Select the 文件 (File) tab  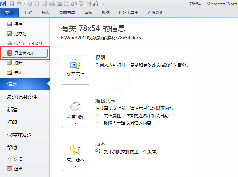[9, 13]
